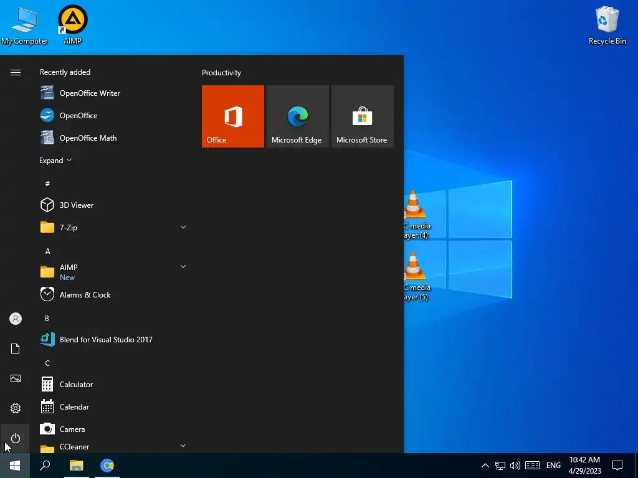
Task: Open the Action Center notifications icon
Action: [x=617, y=466]
